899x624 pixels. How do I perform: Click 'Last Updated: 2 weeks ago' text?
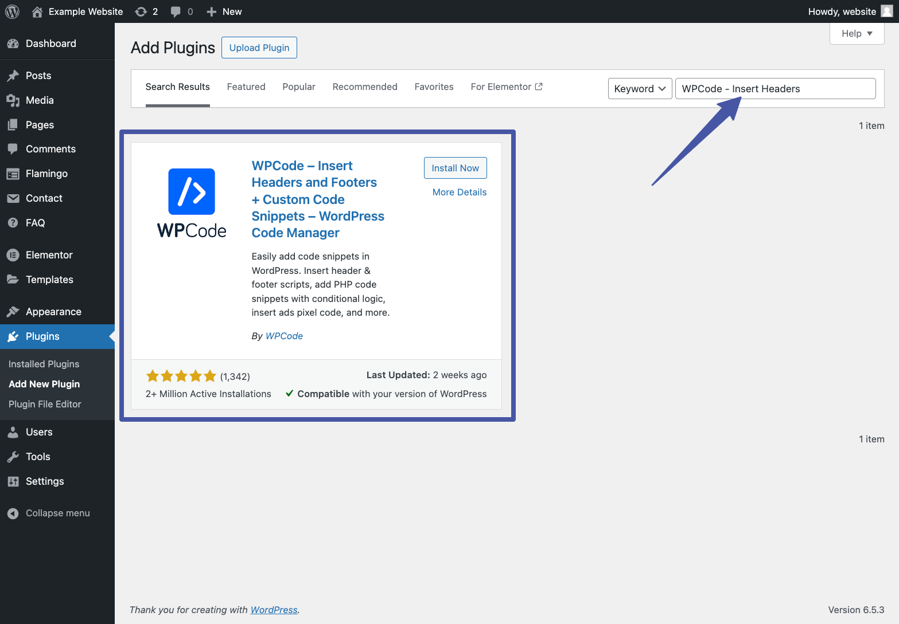(426, 375)
